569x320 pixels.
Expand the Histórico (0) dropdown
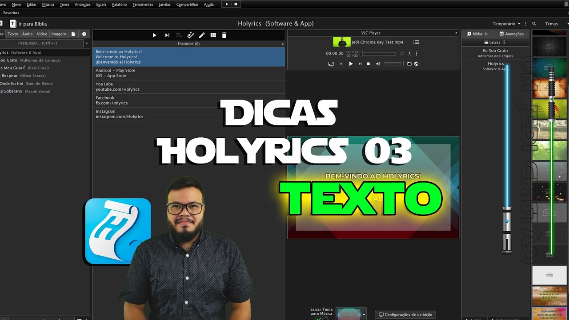click(x=282, y=44)
